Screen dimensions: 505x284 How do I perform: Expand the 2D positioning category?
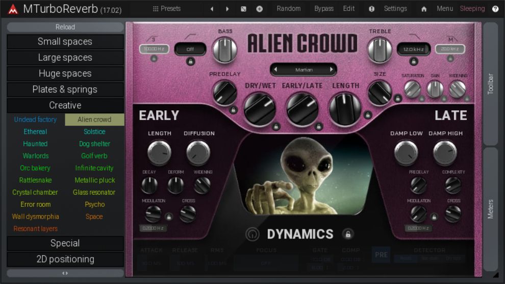tap(65, 259)
